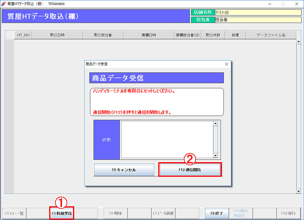This screenshot has height=220, width=304.
Task: Click the 実棚担当者CD column header
Action: [187, 35]
